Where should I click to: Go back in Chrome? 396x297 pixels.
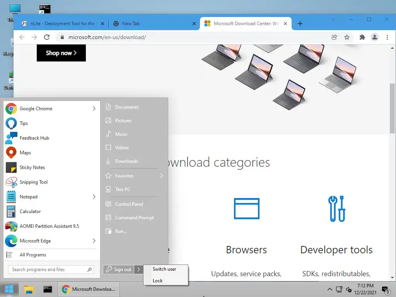(22, 37)
